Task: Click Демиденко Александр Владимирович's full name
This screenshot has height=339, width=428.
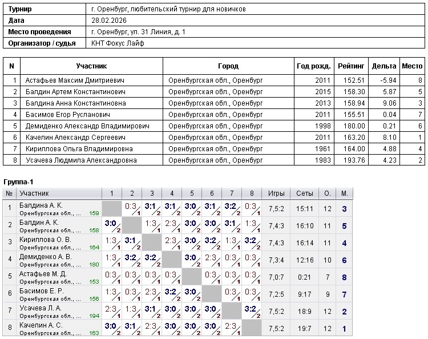Action: (87, 126)
